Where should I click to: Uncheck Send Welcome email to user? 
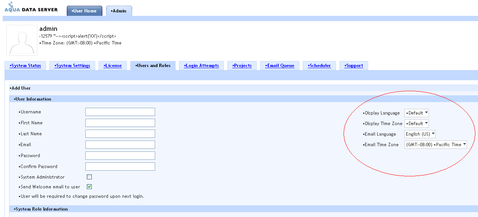coord(89,186)
